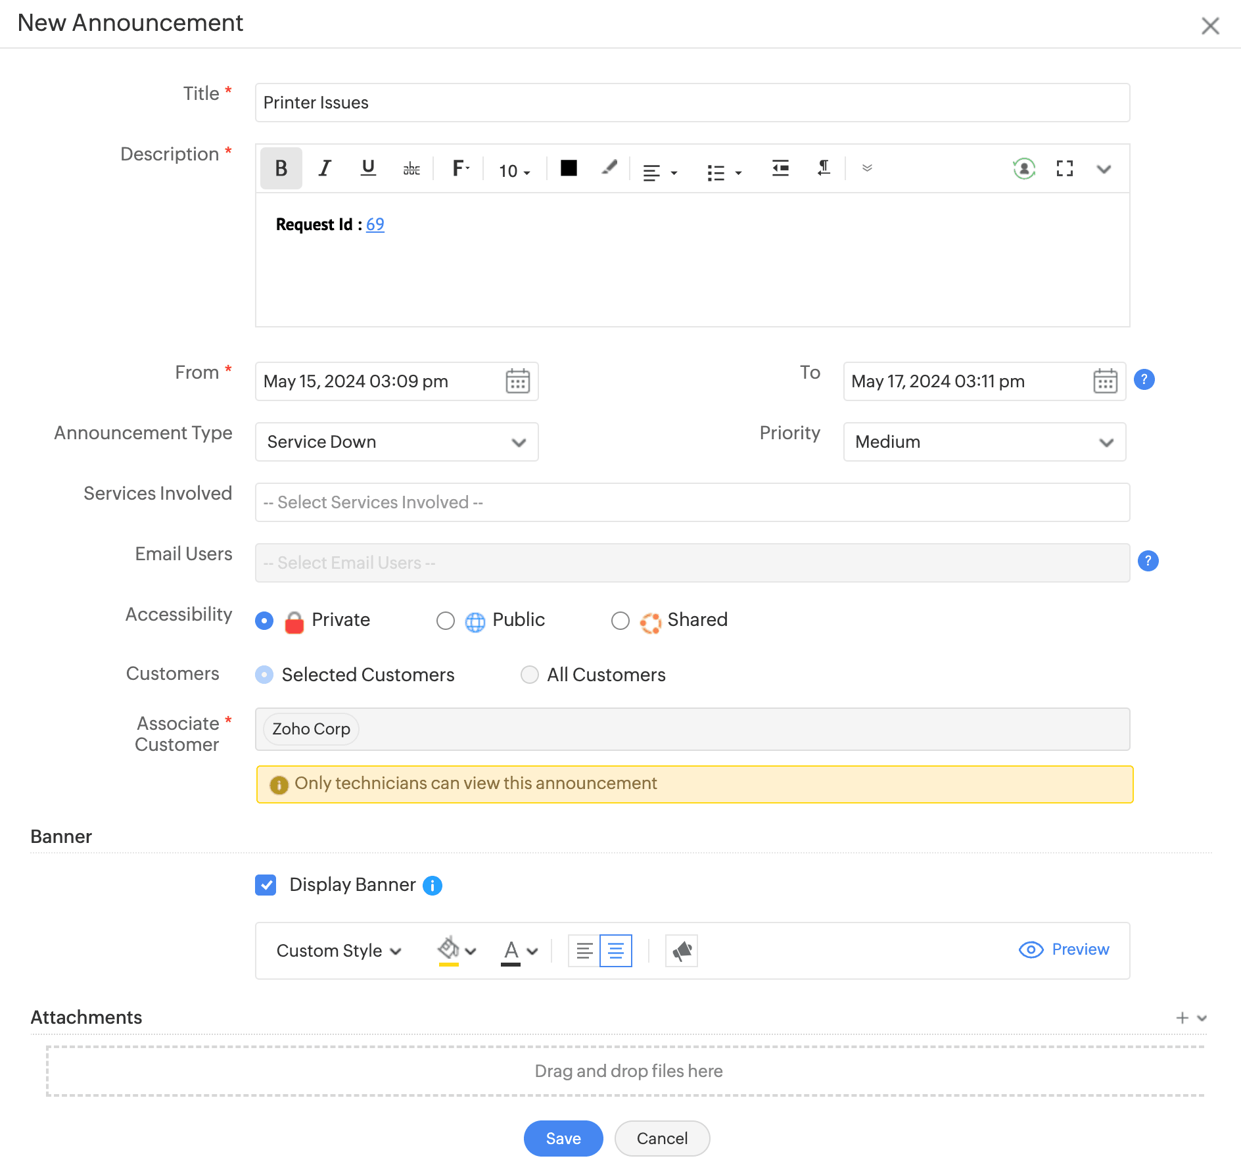Open the text alignment menu

659,172
